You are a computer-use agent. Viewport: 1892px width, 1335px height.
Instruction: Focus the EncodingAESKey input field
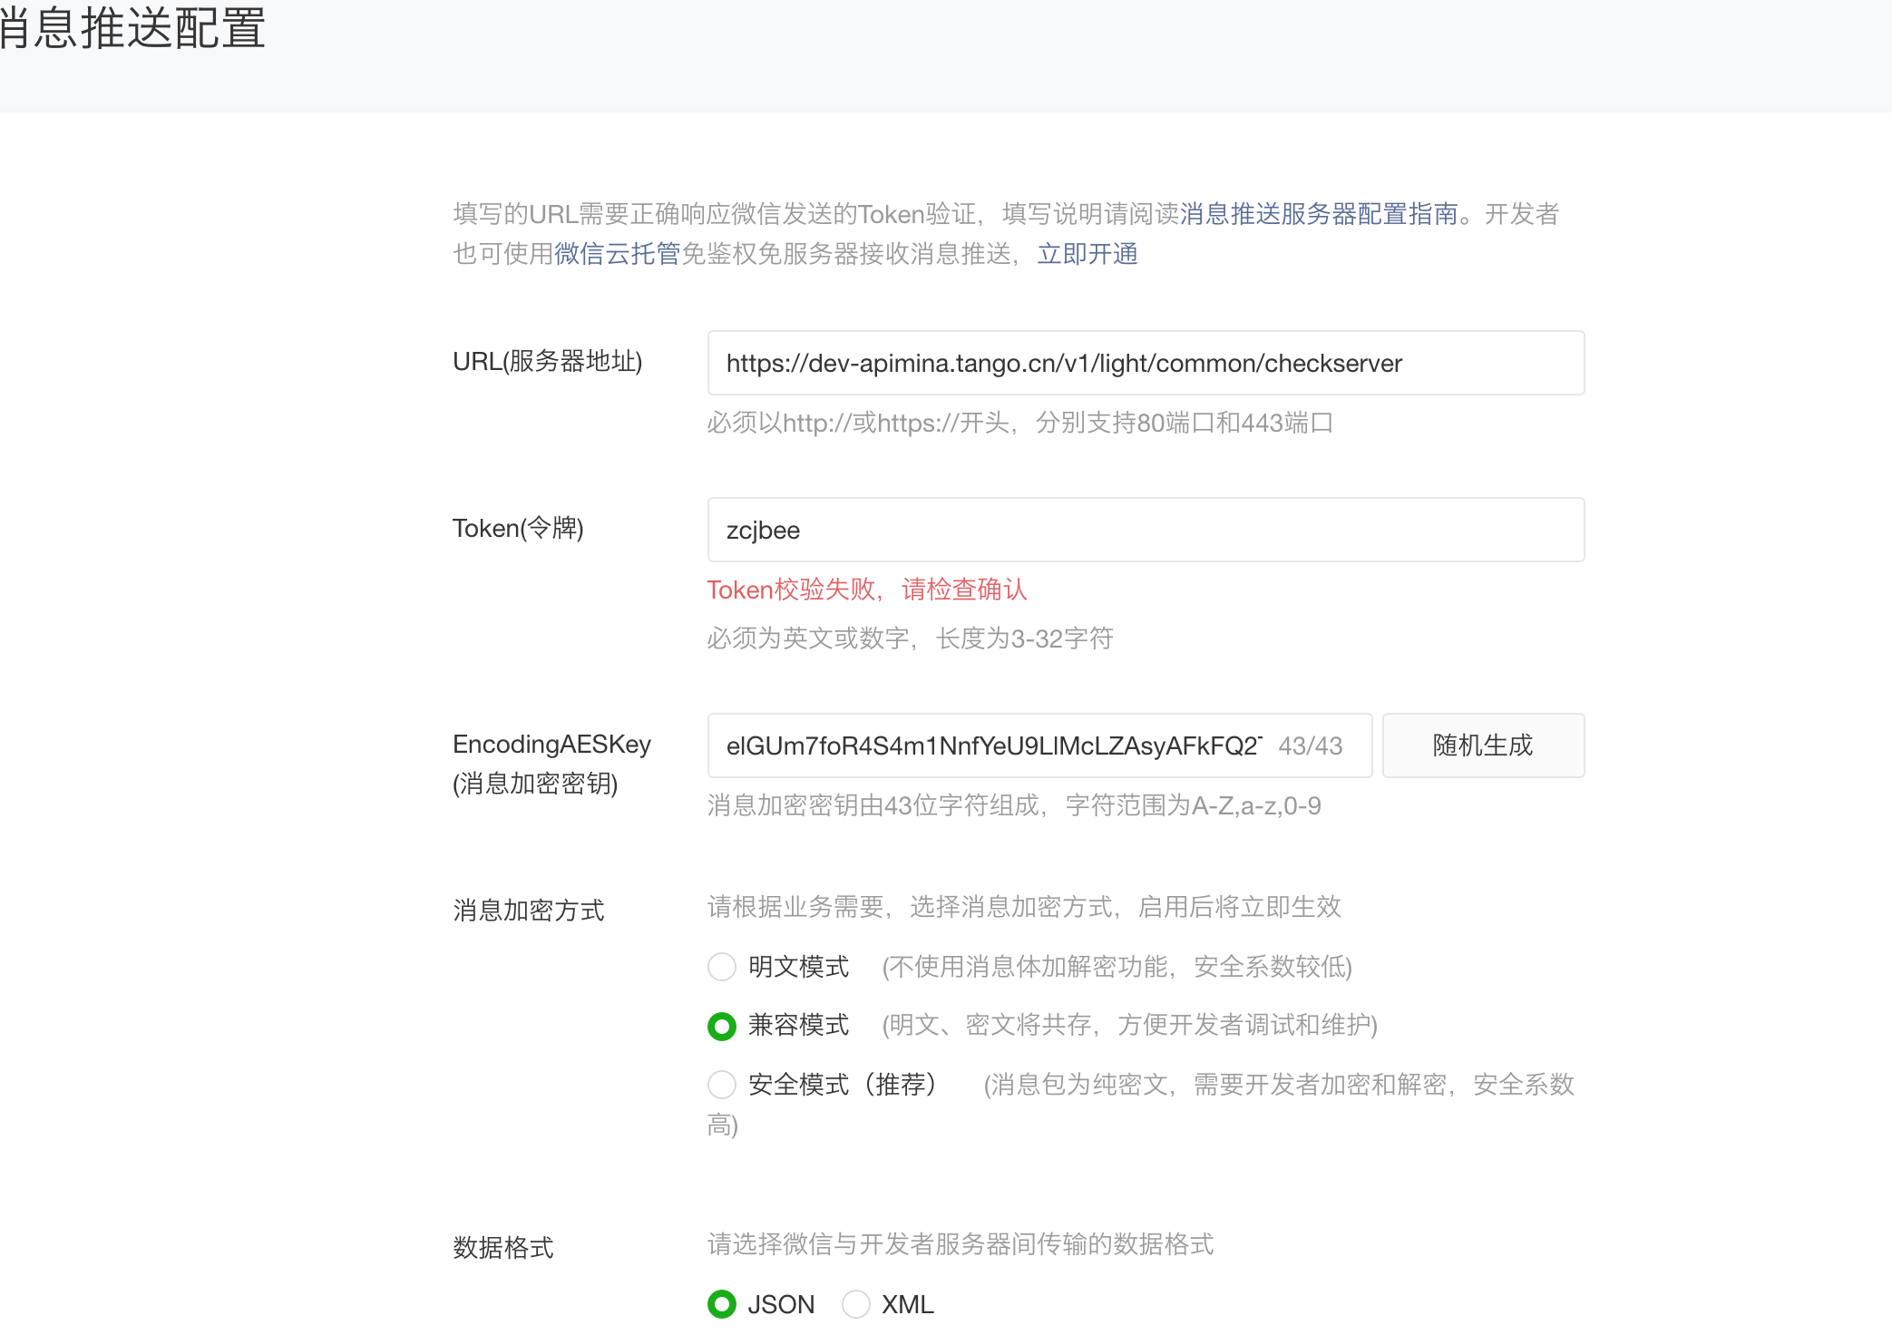click(x=993, y=745)
